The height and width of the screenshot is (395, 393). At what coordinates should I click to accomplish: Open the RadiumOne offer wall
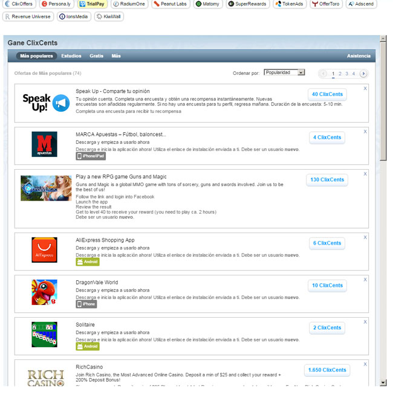click(x=129, y=4)
